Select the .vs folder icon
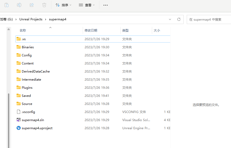231x148 pixels. (19, 39)
